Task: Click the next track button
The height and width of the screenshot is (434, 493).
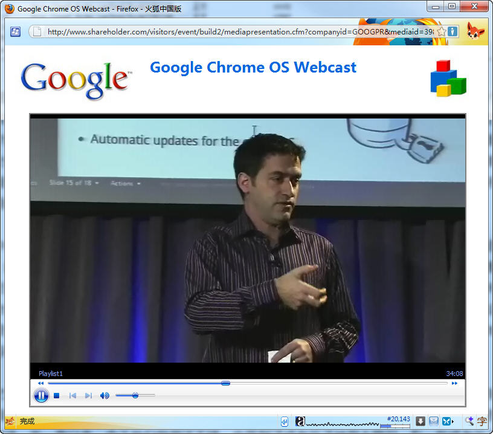Action: pyautogui.click(x=88, y=396)
